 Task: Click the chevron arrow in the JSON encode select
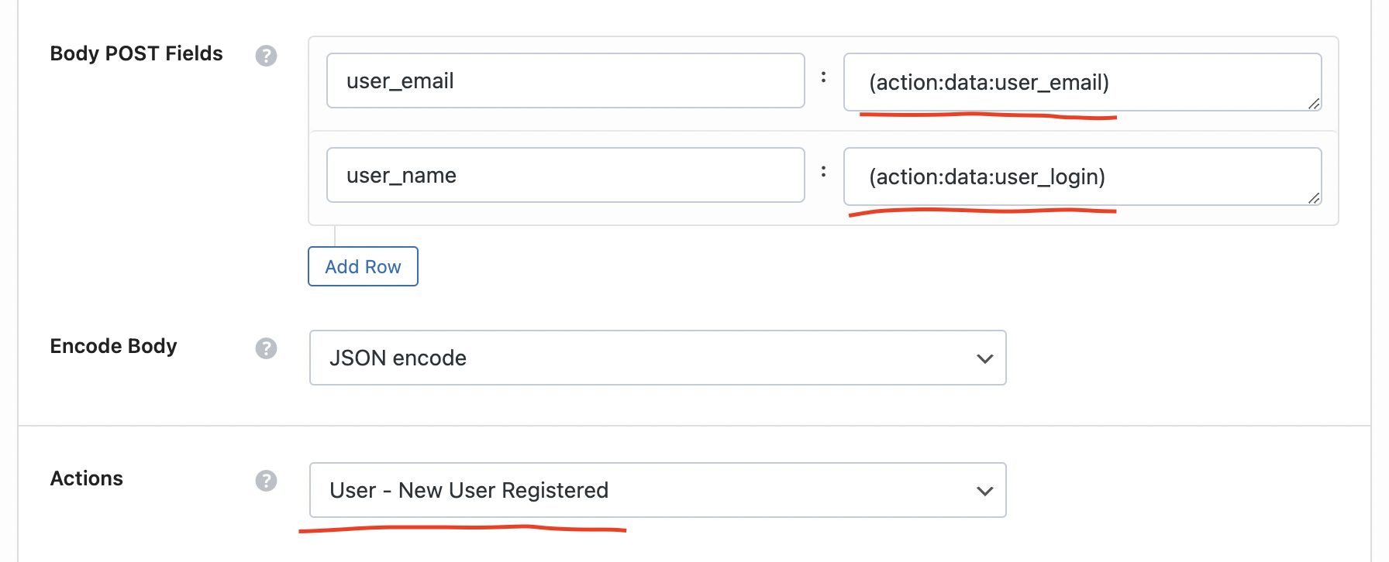coord(984,358)
